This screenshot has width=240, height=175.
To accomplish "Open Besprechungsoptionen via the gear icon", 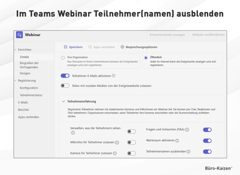I will pos(122,47).
